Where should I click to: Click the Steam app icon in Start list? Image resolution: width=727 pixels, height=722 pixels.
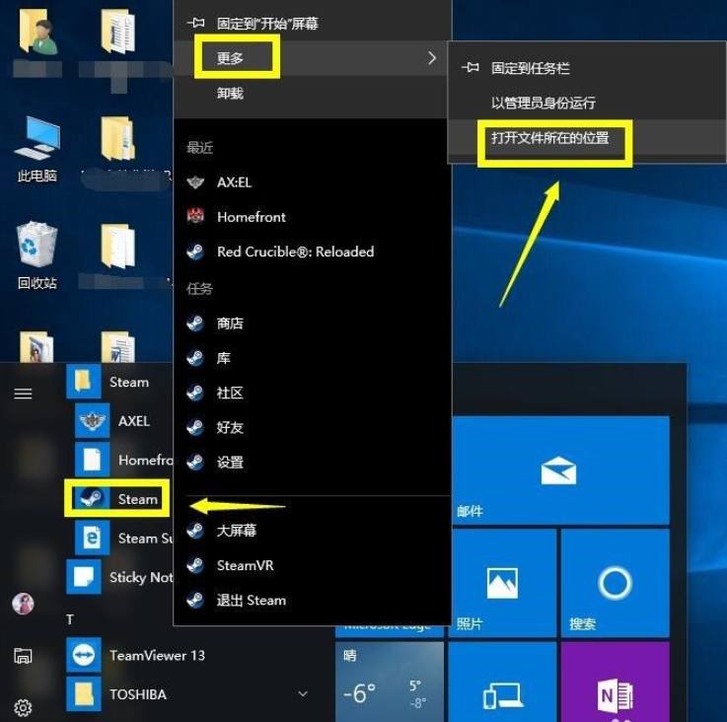92,499
